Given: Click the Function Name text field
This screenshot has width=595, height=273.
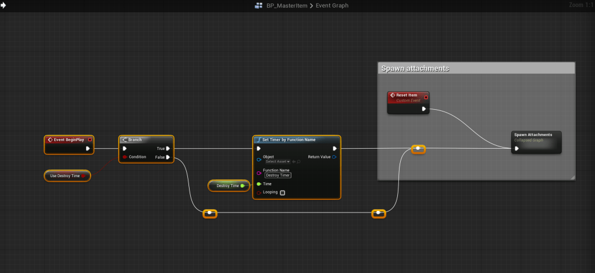Looking at the screenshot, I should pos(277,175).
